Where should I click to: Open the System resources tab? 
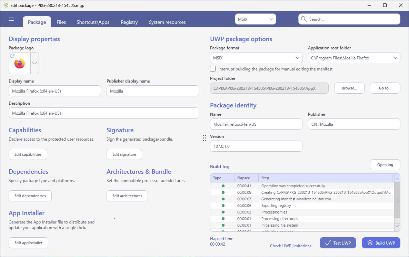(x=167, y=22)
